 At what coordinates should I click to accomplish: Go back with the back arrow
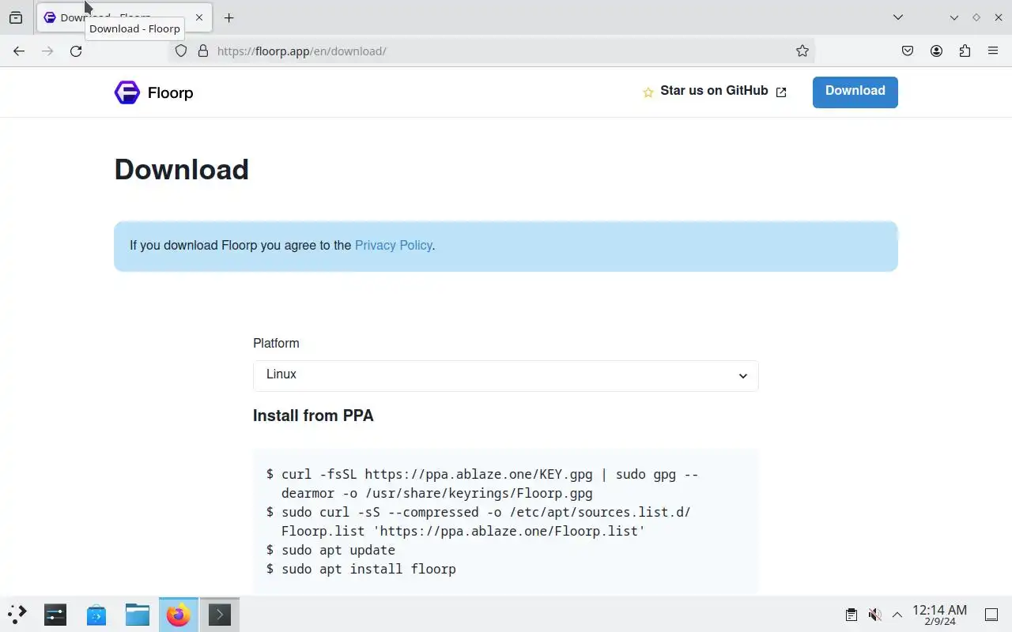click(19, 51)
